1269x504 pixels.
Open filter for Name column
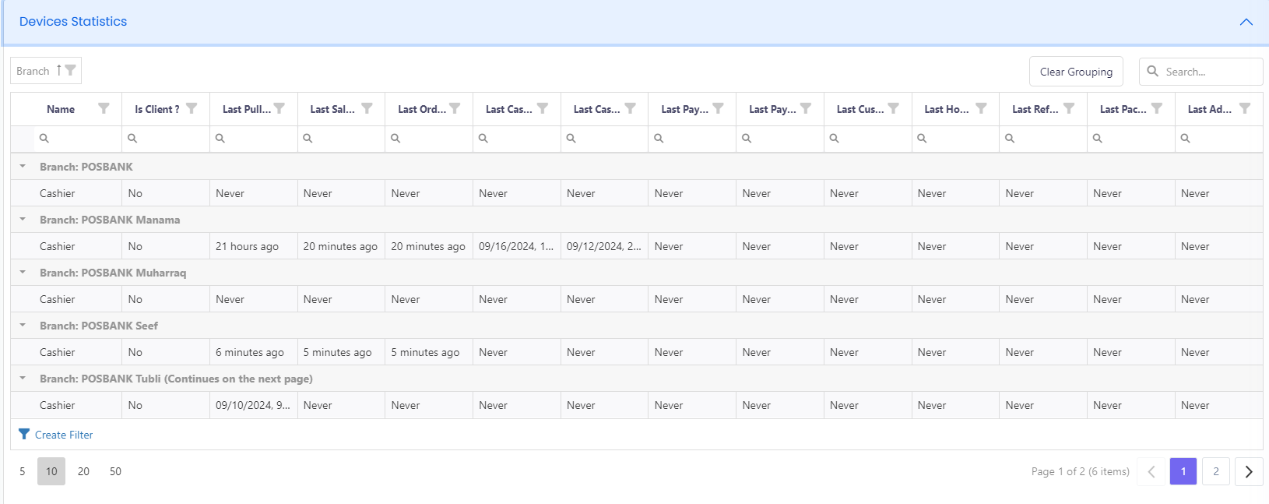[x=104, y=108]
